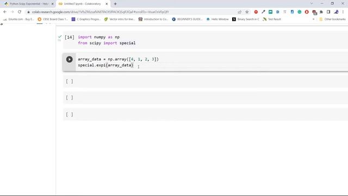Open C Graphics Program bookmark
The height and width of the screenshot is (196, 348).
[86, 19]
